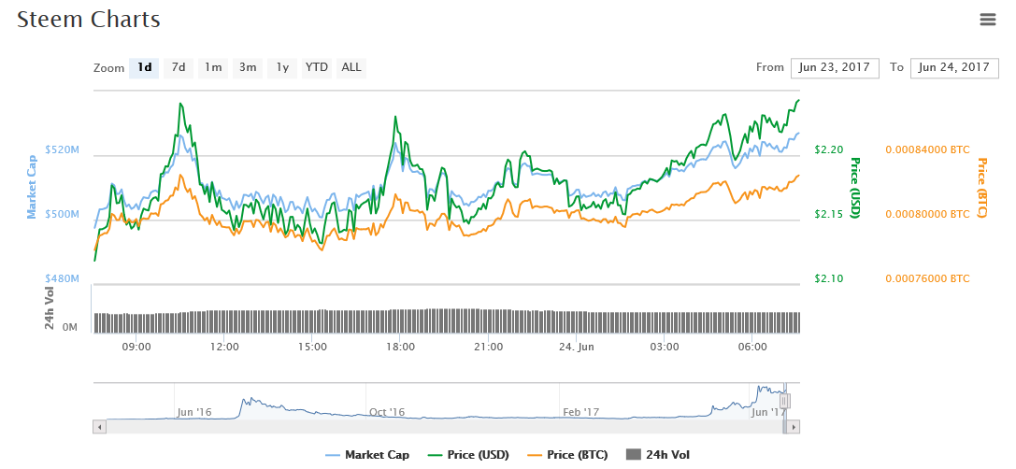Click navigator scrollbar right arrow
The image size is (1016, 469).
click(794, 427)
